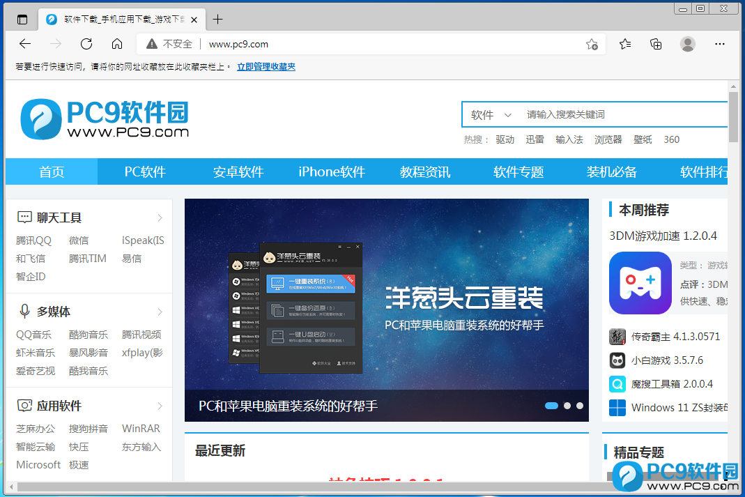
Task: Click the PC9软件园 site logo
Action: (x=105, y=118)
